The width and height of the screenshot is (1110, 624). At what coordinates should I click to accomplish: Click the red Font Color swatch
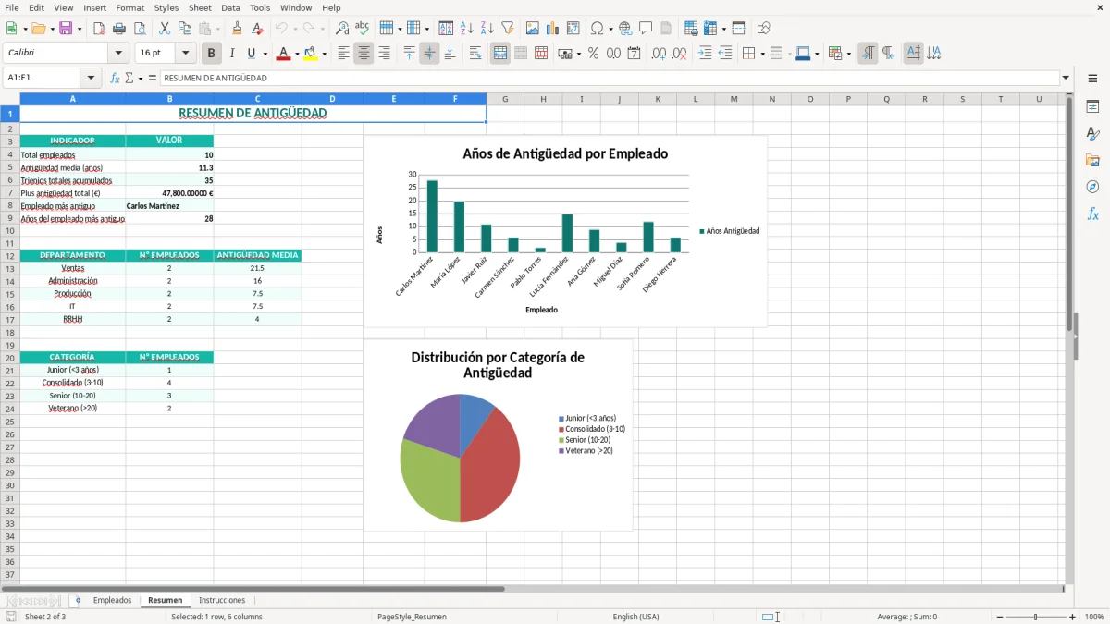click(284, 54)
